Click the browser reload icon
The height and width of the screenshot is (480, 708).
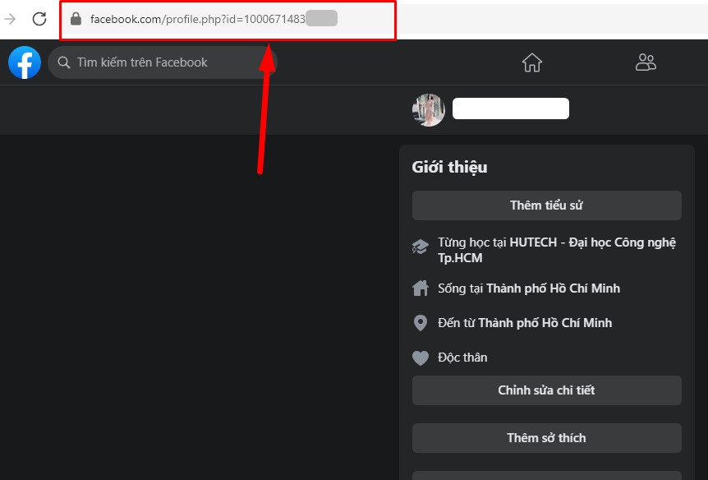[39, 19]
